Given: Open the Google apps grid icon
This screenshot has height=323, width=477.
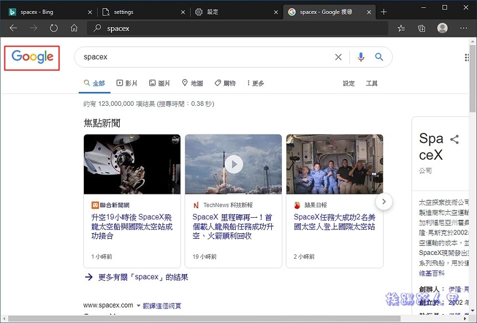Looking at the screenshot, I should [x=467, y=58].
